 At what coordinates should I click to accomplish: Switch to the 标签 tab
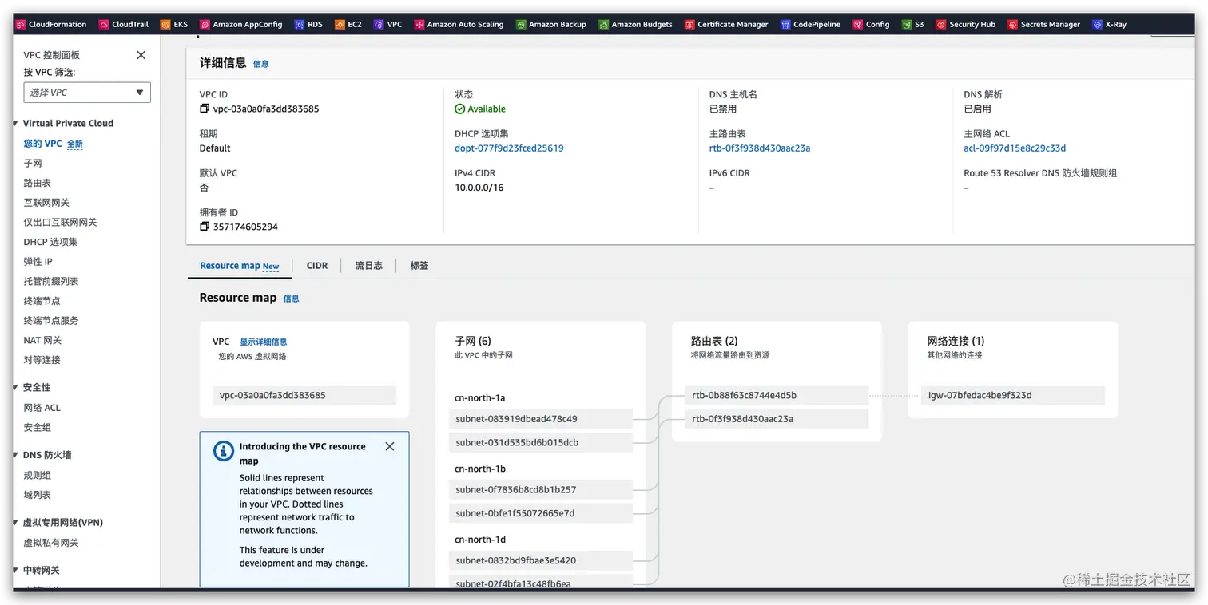click(419, 266)
